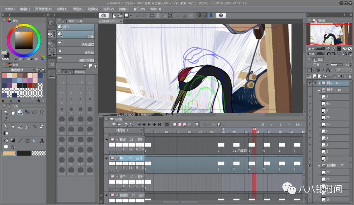This screenshot has width=354, height=205.
Task: Open the 图层(L) menu
Action: pyautogui.click(x=78, y=9)
